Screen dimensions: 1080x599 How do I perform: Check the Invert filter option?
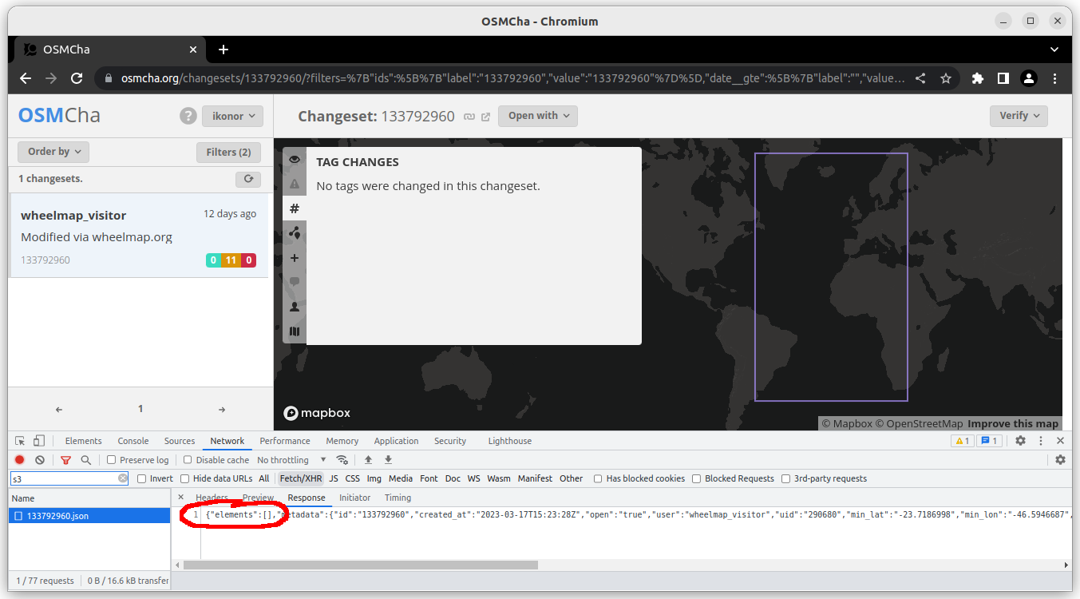[142, 478]
